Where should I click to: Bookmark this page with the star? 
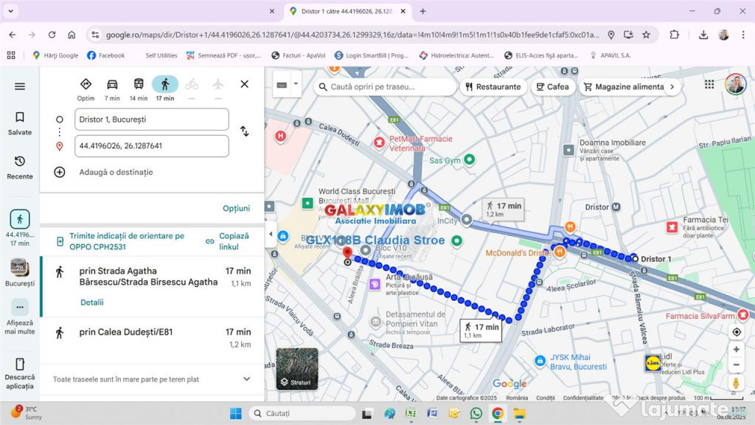coord(646,35)
